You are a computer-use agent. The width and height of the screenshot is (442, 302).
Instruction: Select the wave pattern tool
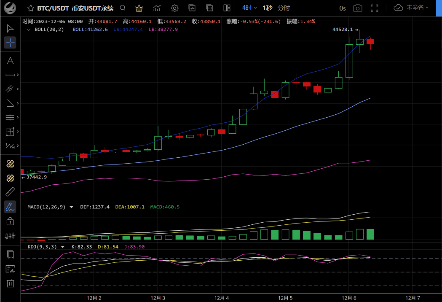10,146
